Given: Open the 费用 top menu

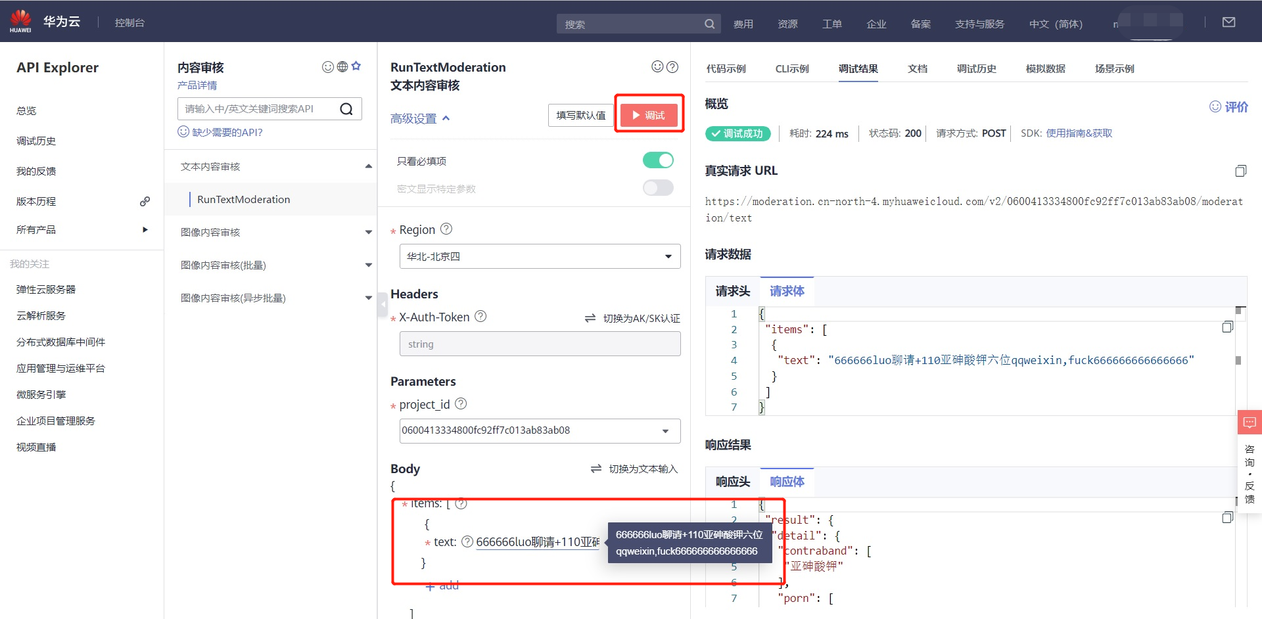Looking at the screenshot, I should pos(743,24).
